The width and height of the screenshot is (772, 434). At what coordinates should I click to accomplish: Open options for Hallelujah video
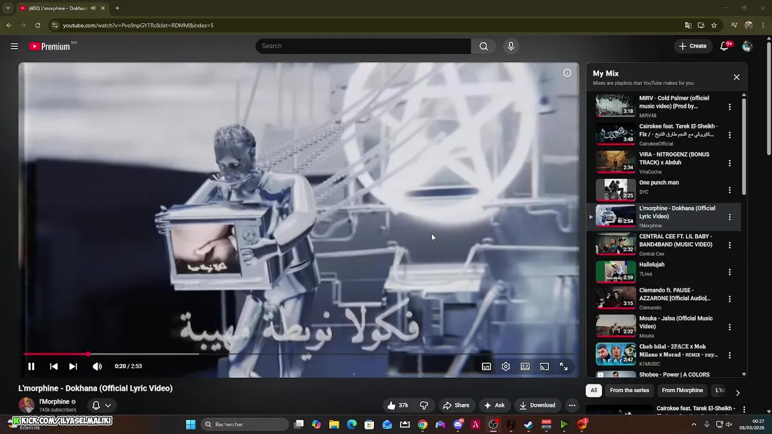coord(729,272)
